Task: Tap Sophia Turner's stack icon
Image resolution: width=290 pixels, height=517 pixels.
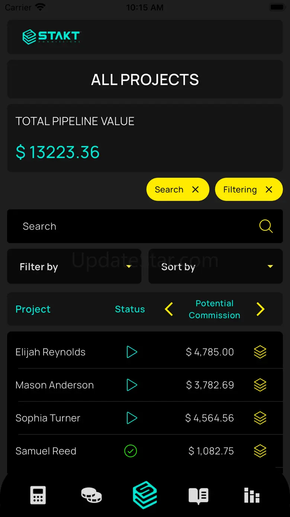Action: point(260,418)
